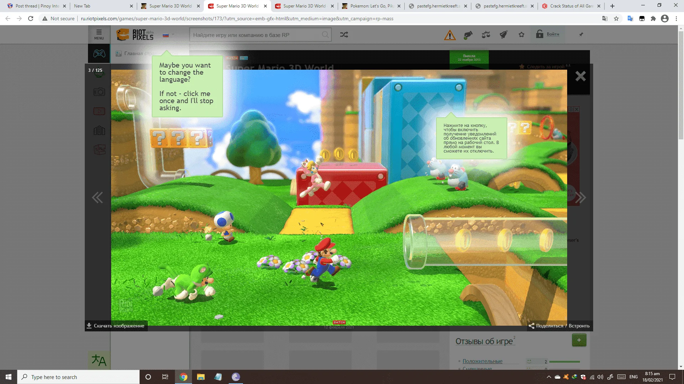Open Chrome three-dot menu
The image size is (684, 384).
click(676, 18)
